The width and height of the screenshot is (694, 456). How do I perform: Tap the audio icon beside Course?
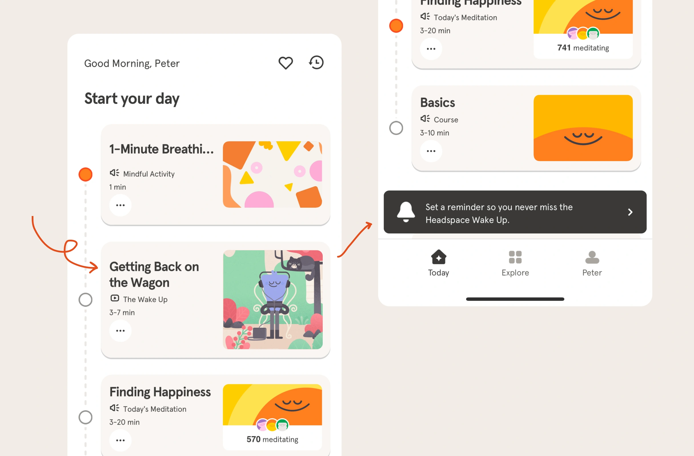tap(425, 119)
